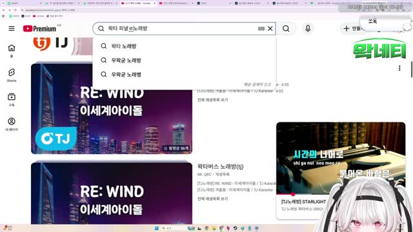The width and height of the screenshot is (413, 232).
Task: Click inside the search input field
Action: (x=182, y=28)
